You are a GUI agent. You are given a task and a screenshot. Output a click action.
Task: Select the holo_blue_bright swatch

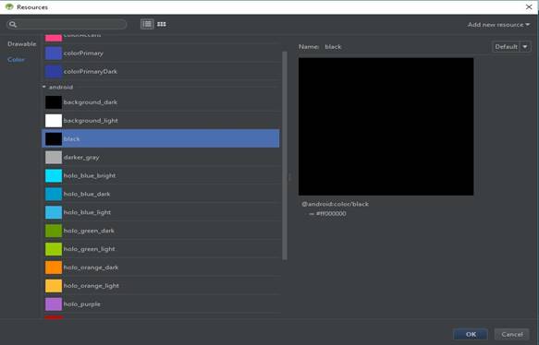tap(54, 175)
